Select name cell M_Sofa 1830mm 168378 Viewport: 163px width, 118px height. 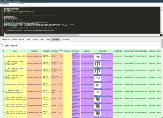click(16, 56)
